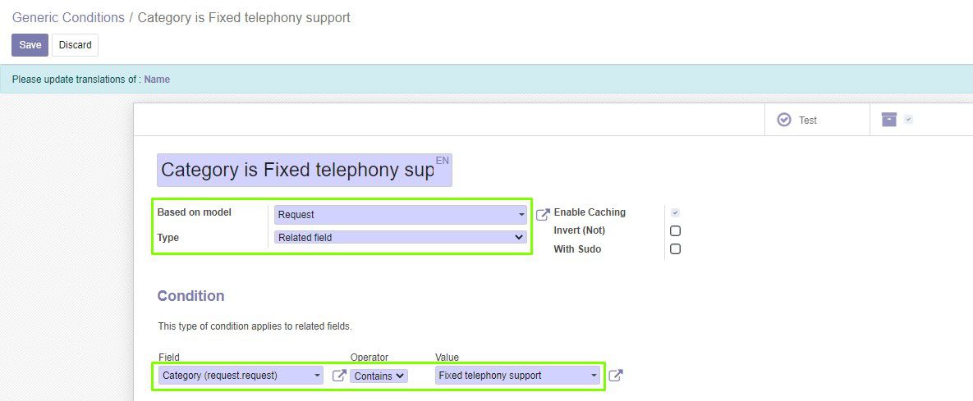Screen dimensions: 973x401
Task: Click the archive box icon
Action: click(889, 119)
